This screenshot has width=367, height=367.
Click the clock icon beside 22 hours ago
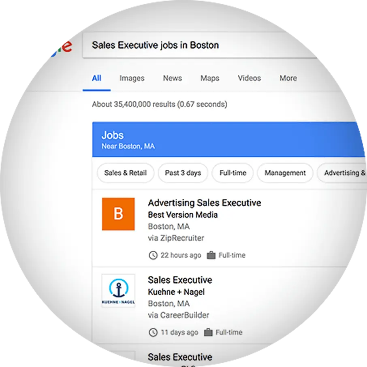(153, 255)
